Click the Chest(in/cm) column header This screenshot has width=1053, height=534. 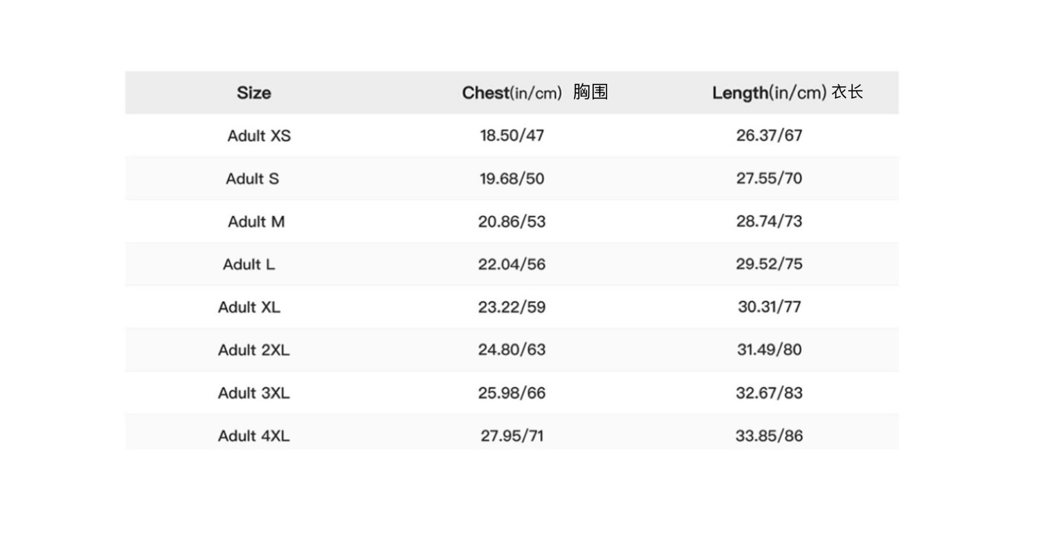coord(535,93)
